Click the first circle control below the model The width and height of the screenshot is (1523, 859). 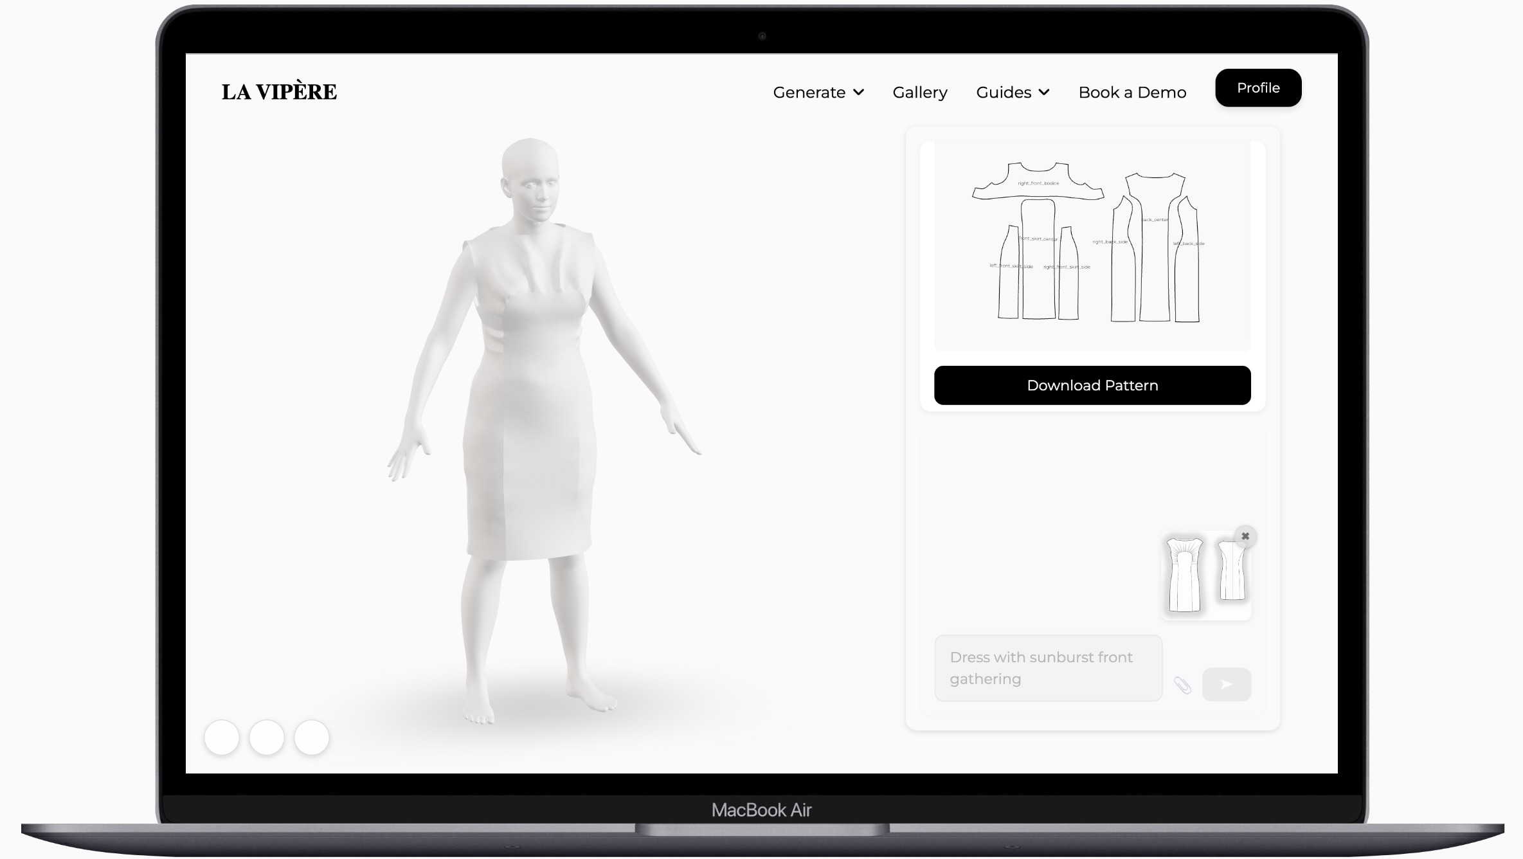pyautogui.click(x=224, y=737)
